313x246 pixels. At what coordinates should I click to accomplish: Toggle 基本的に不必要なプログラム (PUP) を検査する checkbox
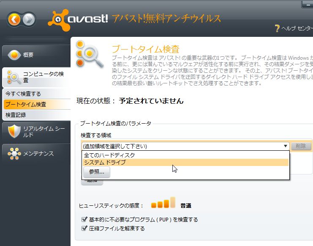point(84,219)
